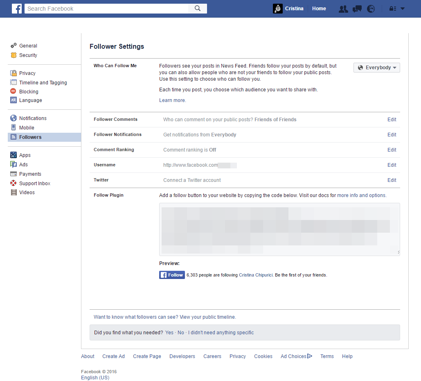421x381 pixels.
Task: Open Cristina's profile picture thumbnail
Action: [x=278, y=9]
